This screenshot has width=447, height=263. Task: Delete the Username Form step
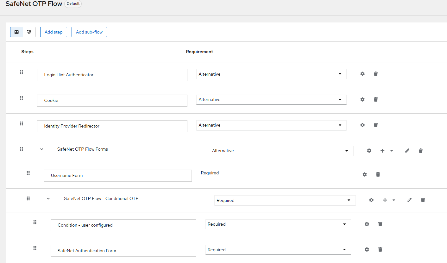tap(378, 174)
